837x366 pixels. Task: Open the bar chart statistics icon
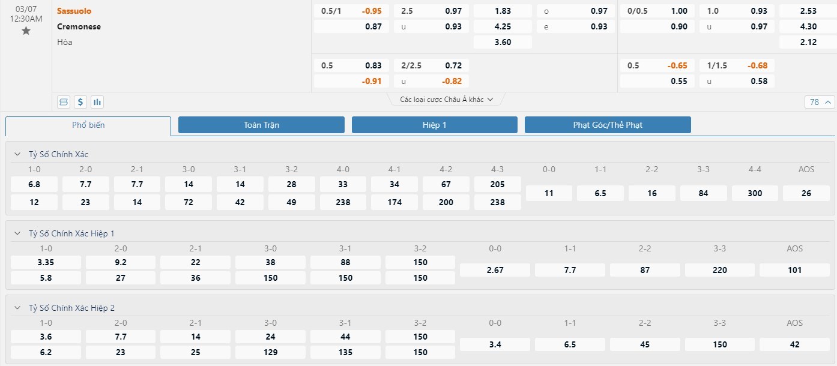[x=97, y=102]
